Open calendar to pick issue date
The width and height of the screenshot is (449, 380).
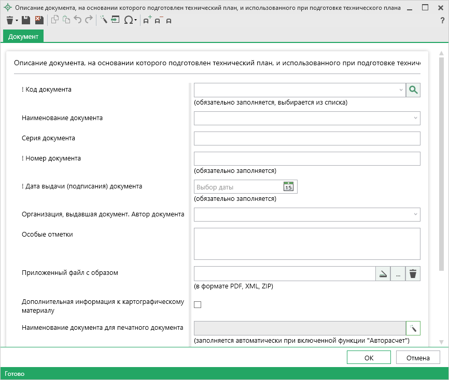(x=288, y=187)
